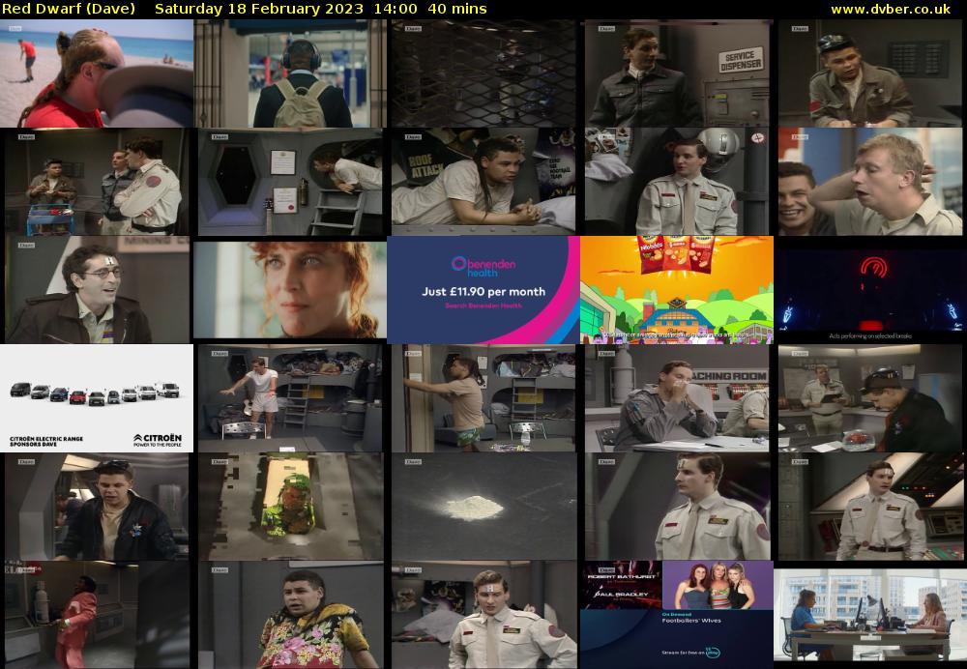Click the www.dvber.co.uk link
Screen dimensions: 967x669
(x=890, y=9)
